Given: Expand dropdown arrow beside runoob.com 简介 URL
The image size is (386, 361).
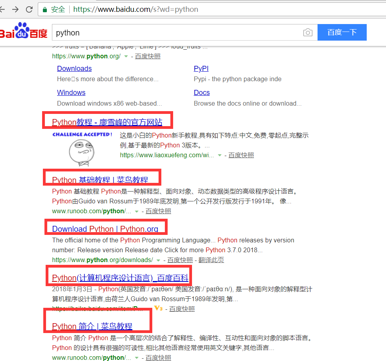Looking at the screenshot, I should [x=137, y=358].
